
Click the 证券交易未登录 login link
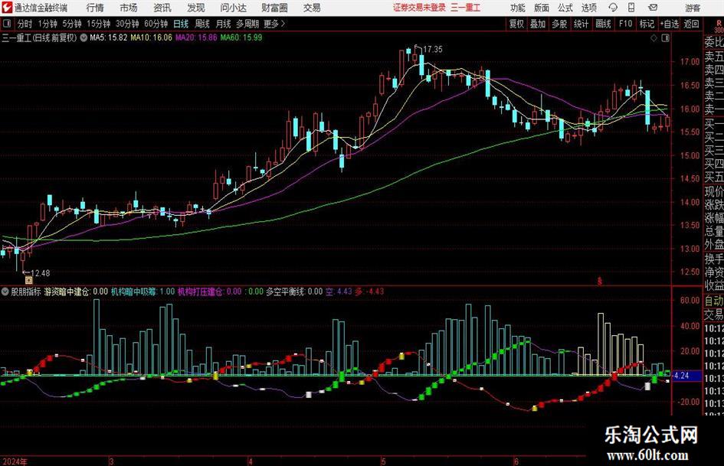point(419,8)
